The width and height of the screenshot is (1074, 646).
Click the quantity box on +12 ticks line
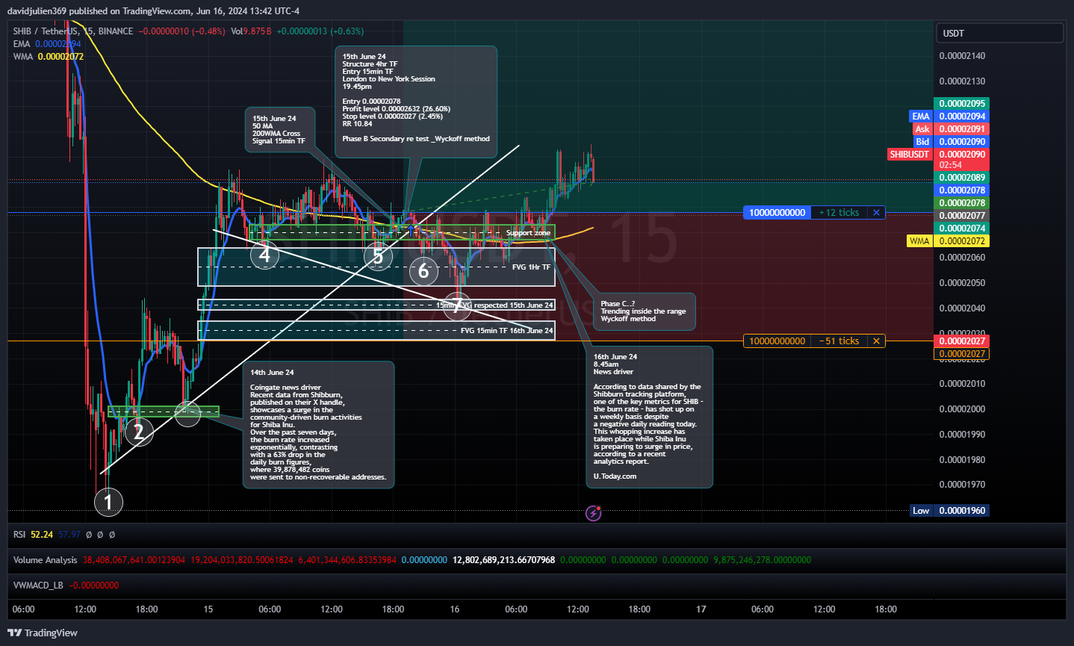(777, 213)
